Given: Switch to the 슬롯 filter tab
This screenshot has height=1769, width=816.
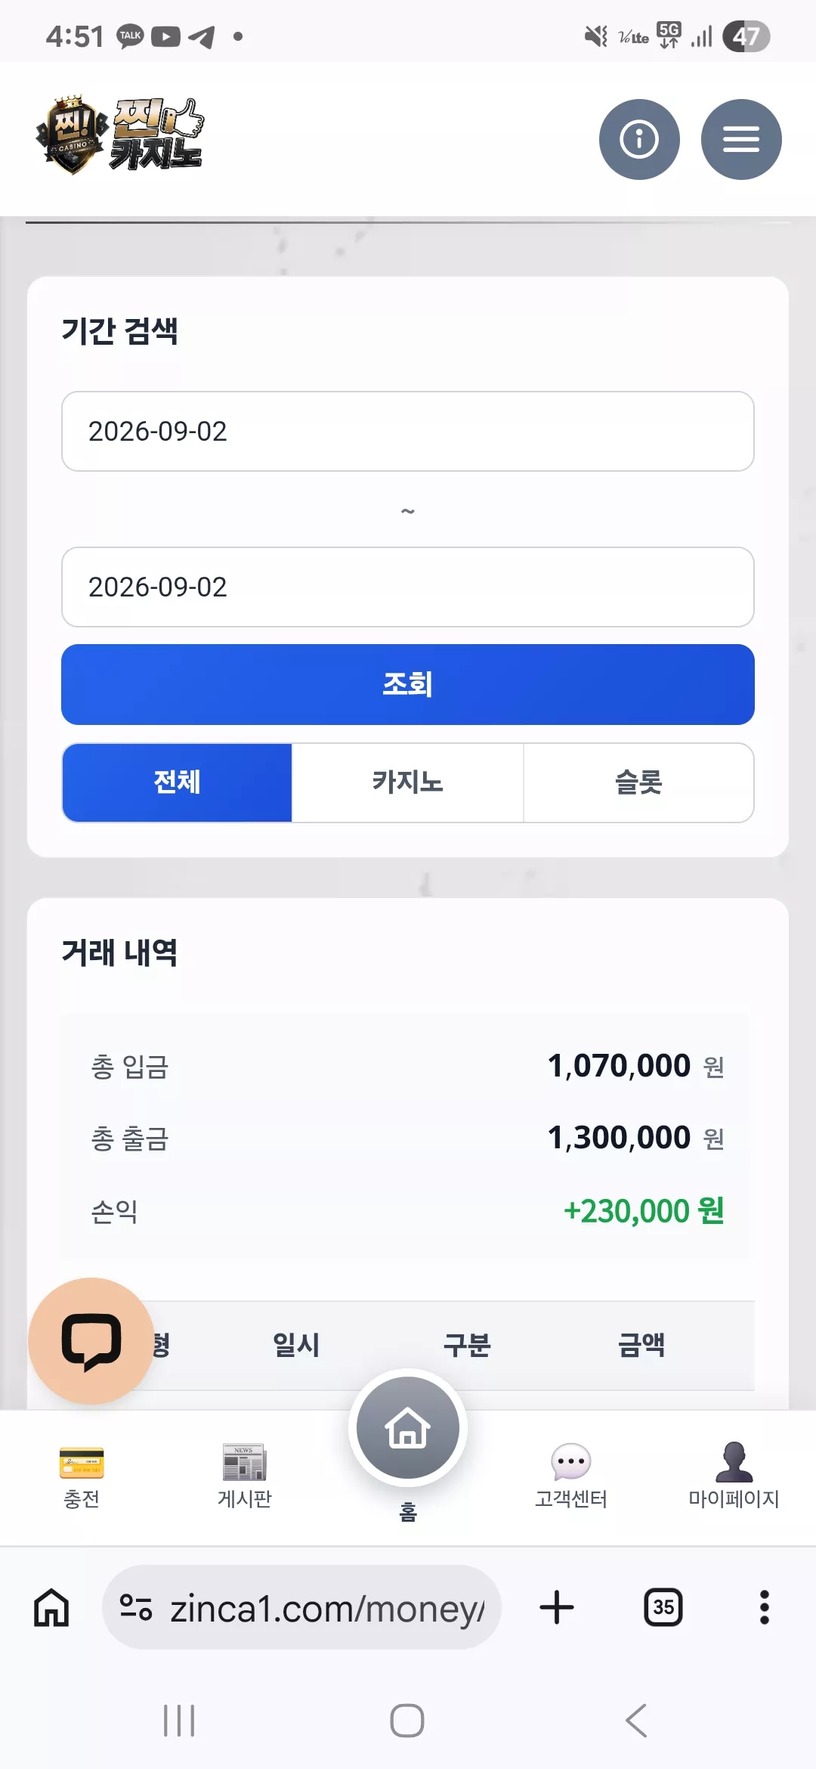Looking at the screenshot, I should pos(638,782).
